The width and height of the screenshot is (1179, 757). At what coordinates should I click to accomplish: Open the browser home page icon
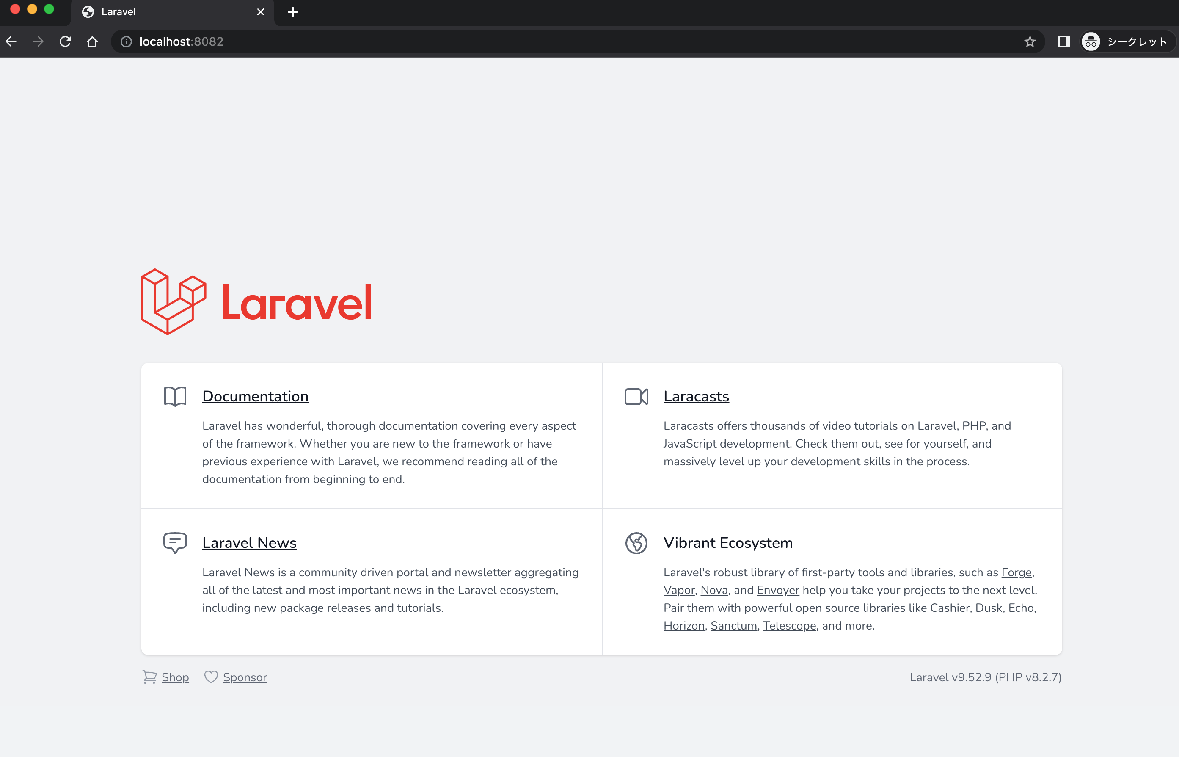coord(92,42)
